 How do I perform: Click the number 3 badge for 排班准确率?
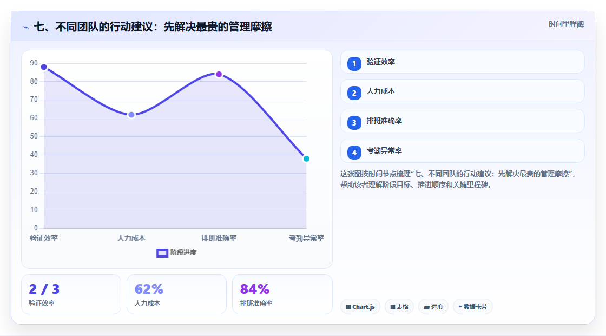pos(354,123)
